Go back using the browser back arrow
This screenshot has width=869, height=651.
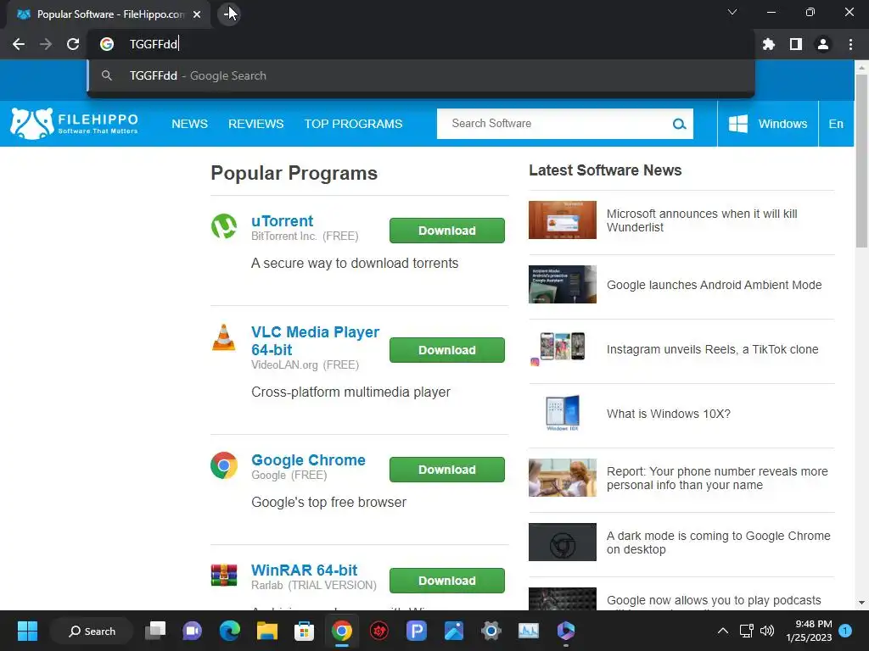pyautogui.click(x=19, y=44)
